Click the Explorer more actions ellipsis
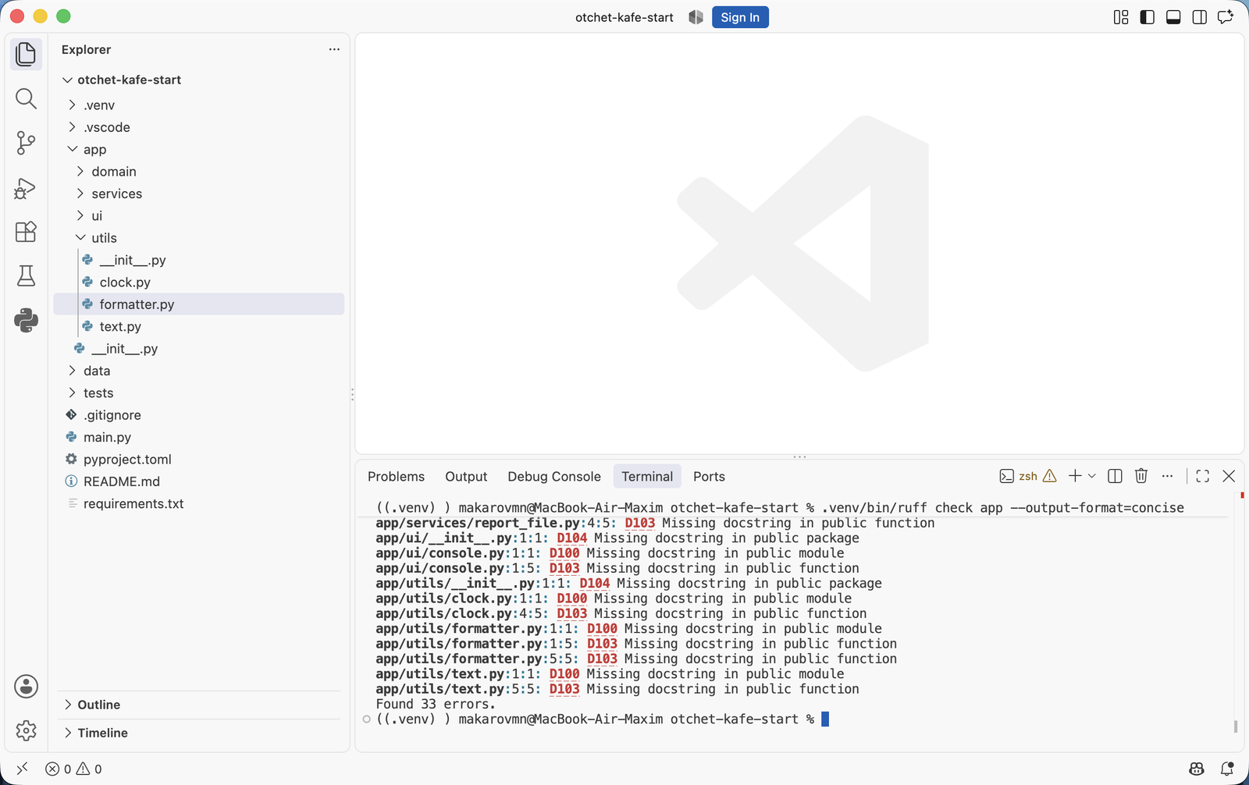1249x785 pixels. tap(334, 49)
